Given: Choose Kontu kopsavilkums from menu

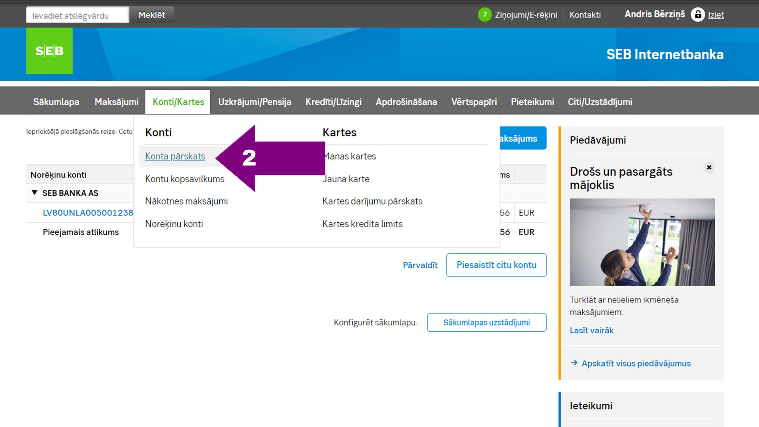Looking at the screenshot, I should [x=185, y=179].
